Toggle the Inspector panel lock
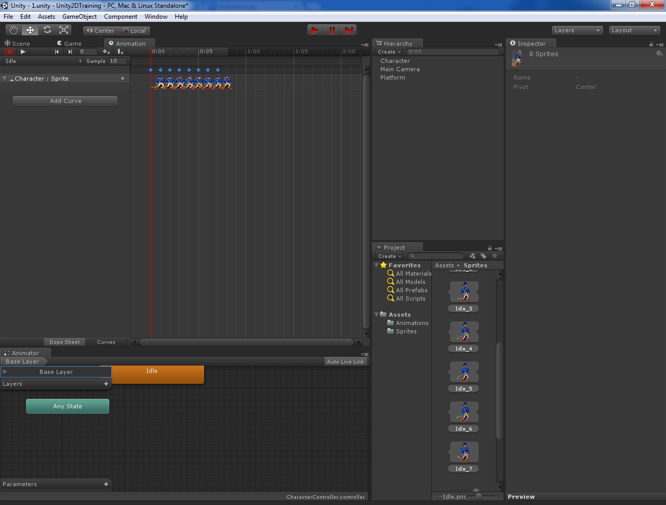This screenshot has width=666, height=505. pyautogui.click(x=651, y=44)
